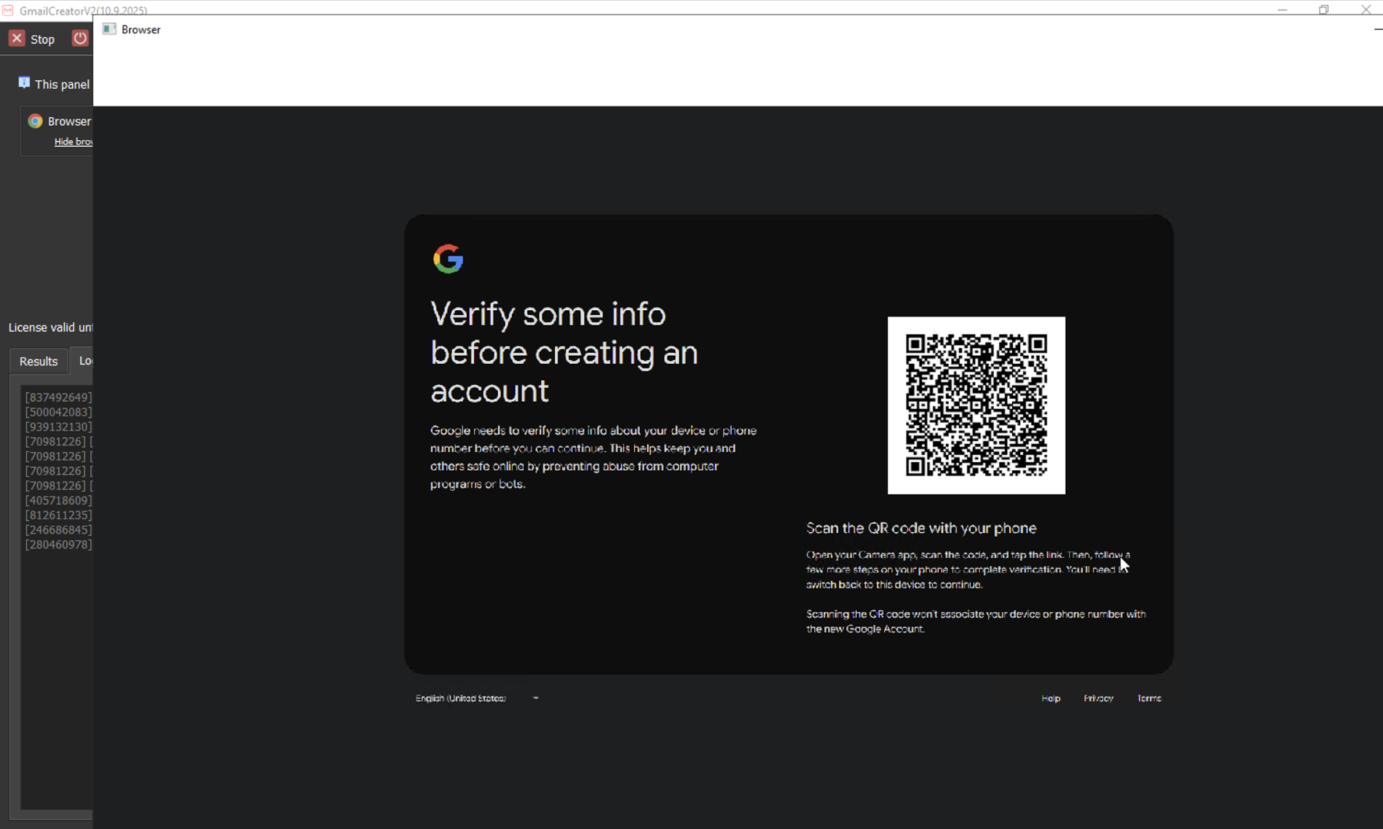The image size is (1383, 829).
Task: Click the red power icon
Action: [x=80, y=38]
